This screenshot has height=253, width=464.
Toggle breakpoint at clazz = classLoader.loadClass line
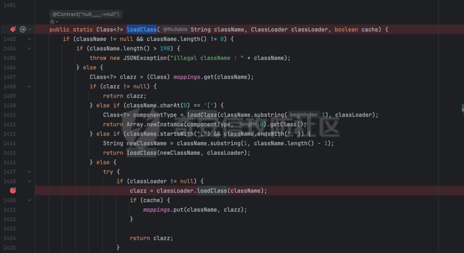click(13, 191)
